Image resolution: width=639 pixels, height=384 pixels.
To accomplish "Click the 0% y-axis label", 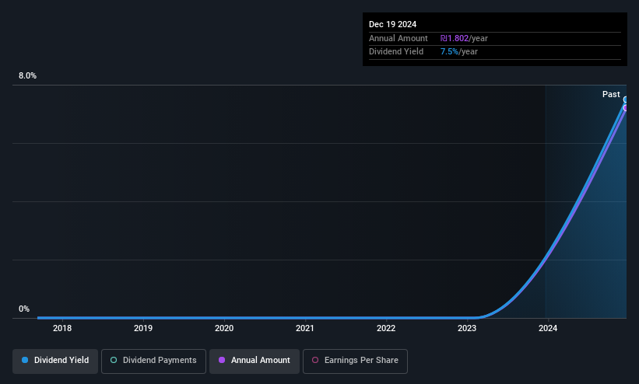I will 24,309.
